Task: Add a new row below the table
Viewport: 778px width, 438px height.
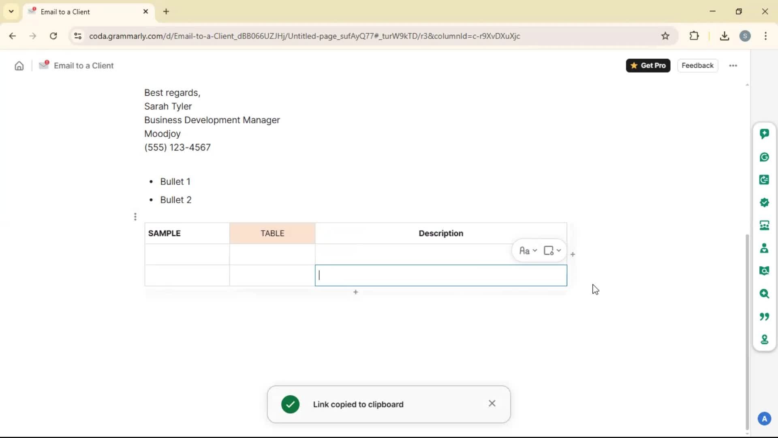Action: click(x=355, y=292)
